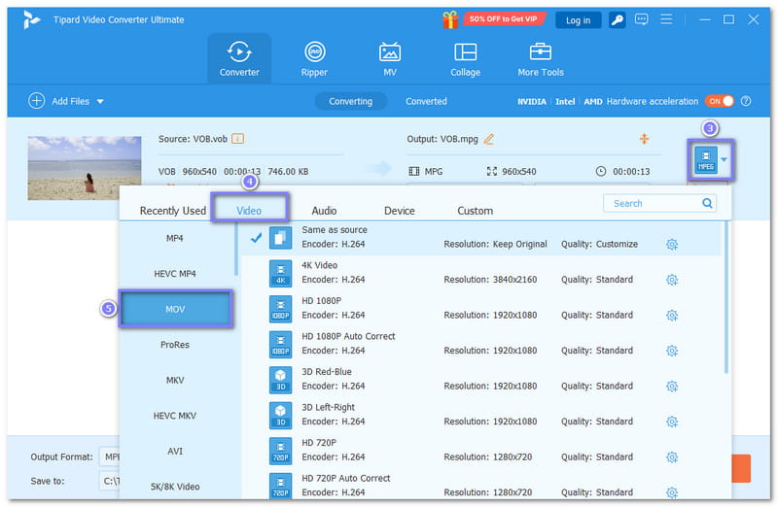Open the Collage tab

(x=465, y=58)
